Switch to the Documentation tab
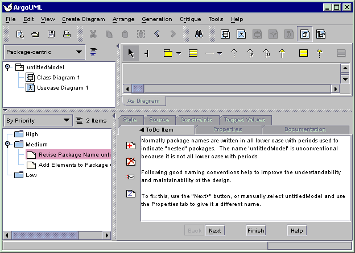This screenshot has width=355, height=253. point(305,129)
